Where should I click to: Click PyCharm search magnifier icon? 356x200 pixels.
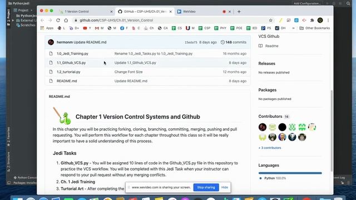(x=348, y=3)
